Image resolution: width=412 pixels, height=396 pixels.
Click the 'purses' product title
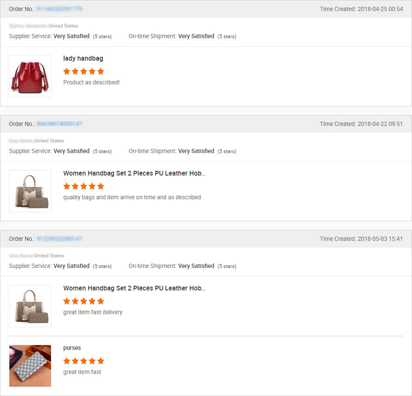pyautogui.click(x=72, y=348)
